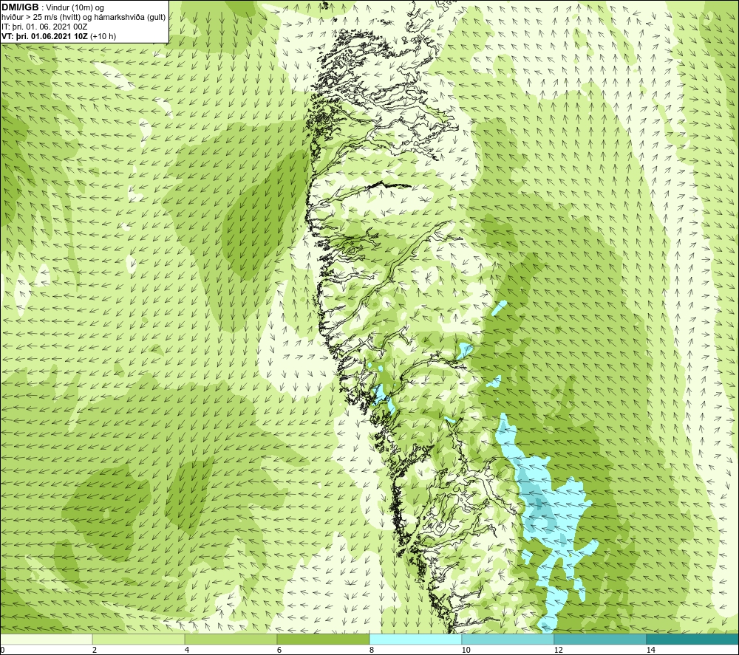Click the legend scale label '10'
Screen dimensions: 739x655
click(x=466, y=651)
